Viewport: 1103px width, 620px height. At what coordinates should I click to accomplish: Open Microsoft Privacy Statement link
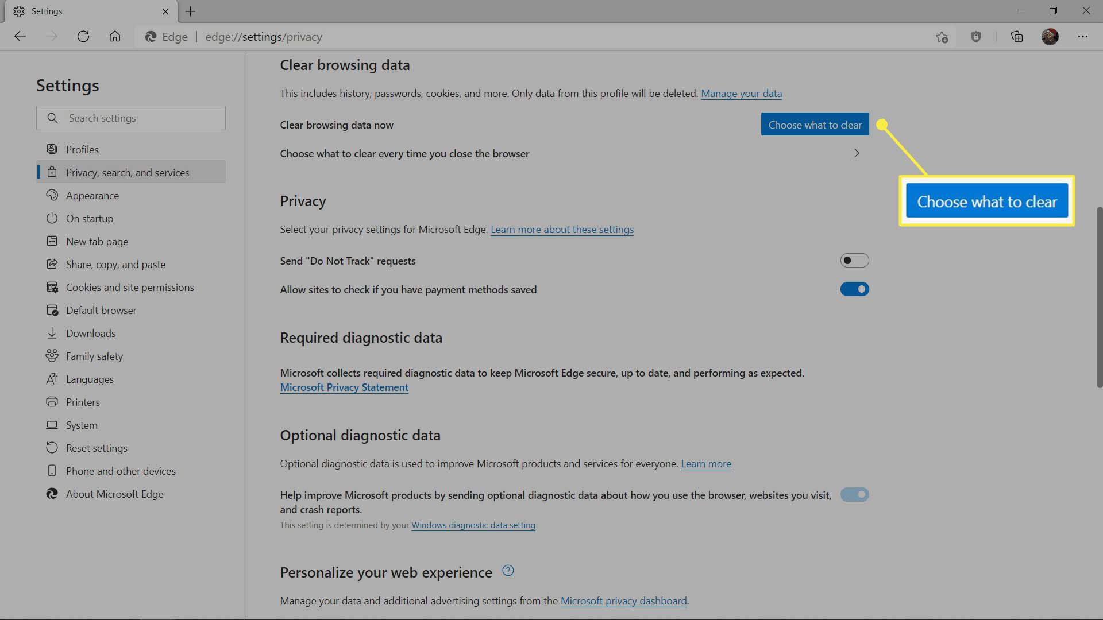click(x=345, y=387)
